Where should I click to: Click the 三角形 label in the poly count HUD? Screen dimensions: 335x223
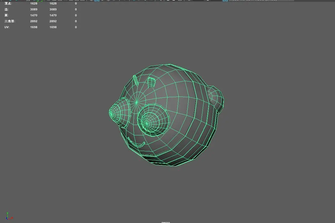tap(10, 21)
